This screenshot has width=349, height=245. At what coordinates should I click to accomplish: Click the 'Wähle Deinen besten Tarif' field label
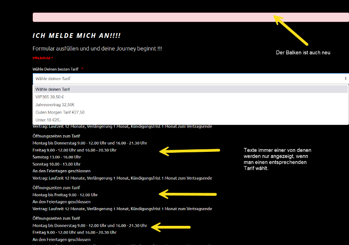(x=55, y=69)
